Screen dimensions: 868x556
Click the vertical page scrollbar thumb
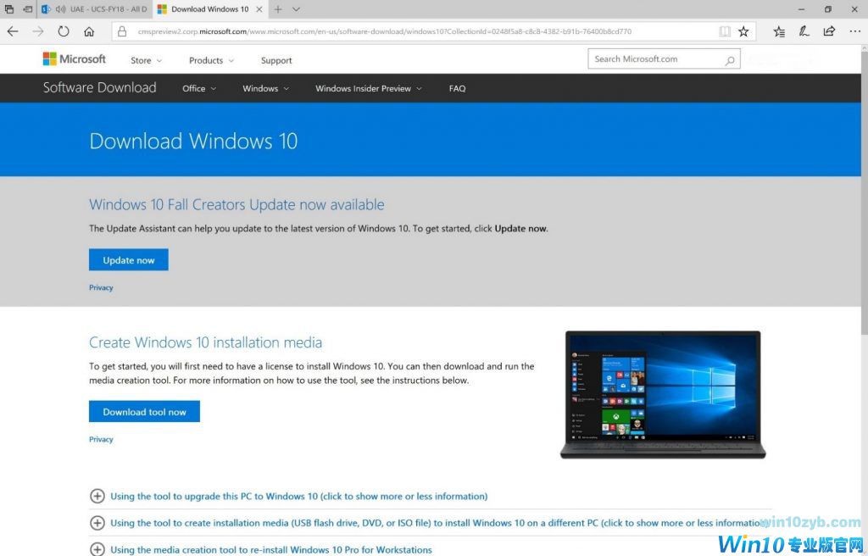[864, 194]
